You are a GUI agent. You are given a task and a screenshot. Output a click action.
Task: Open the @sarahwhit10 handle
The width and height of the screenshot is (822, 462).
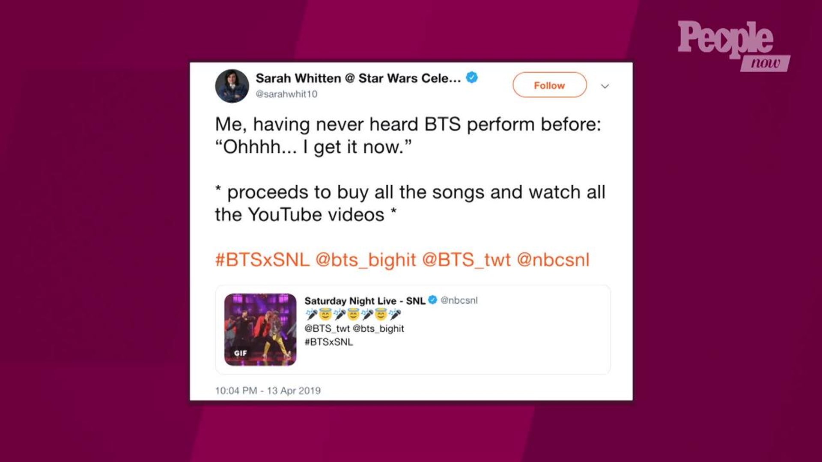[x=286, y=94]
